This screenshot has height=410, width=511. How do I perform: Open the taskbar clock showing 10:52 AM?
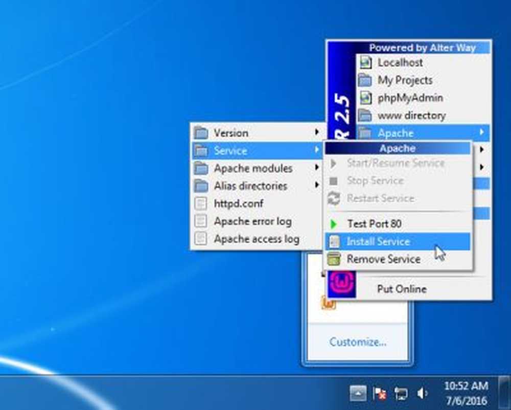click(x=467, y=393)
